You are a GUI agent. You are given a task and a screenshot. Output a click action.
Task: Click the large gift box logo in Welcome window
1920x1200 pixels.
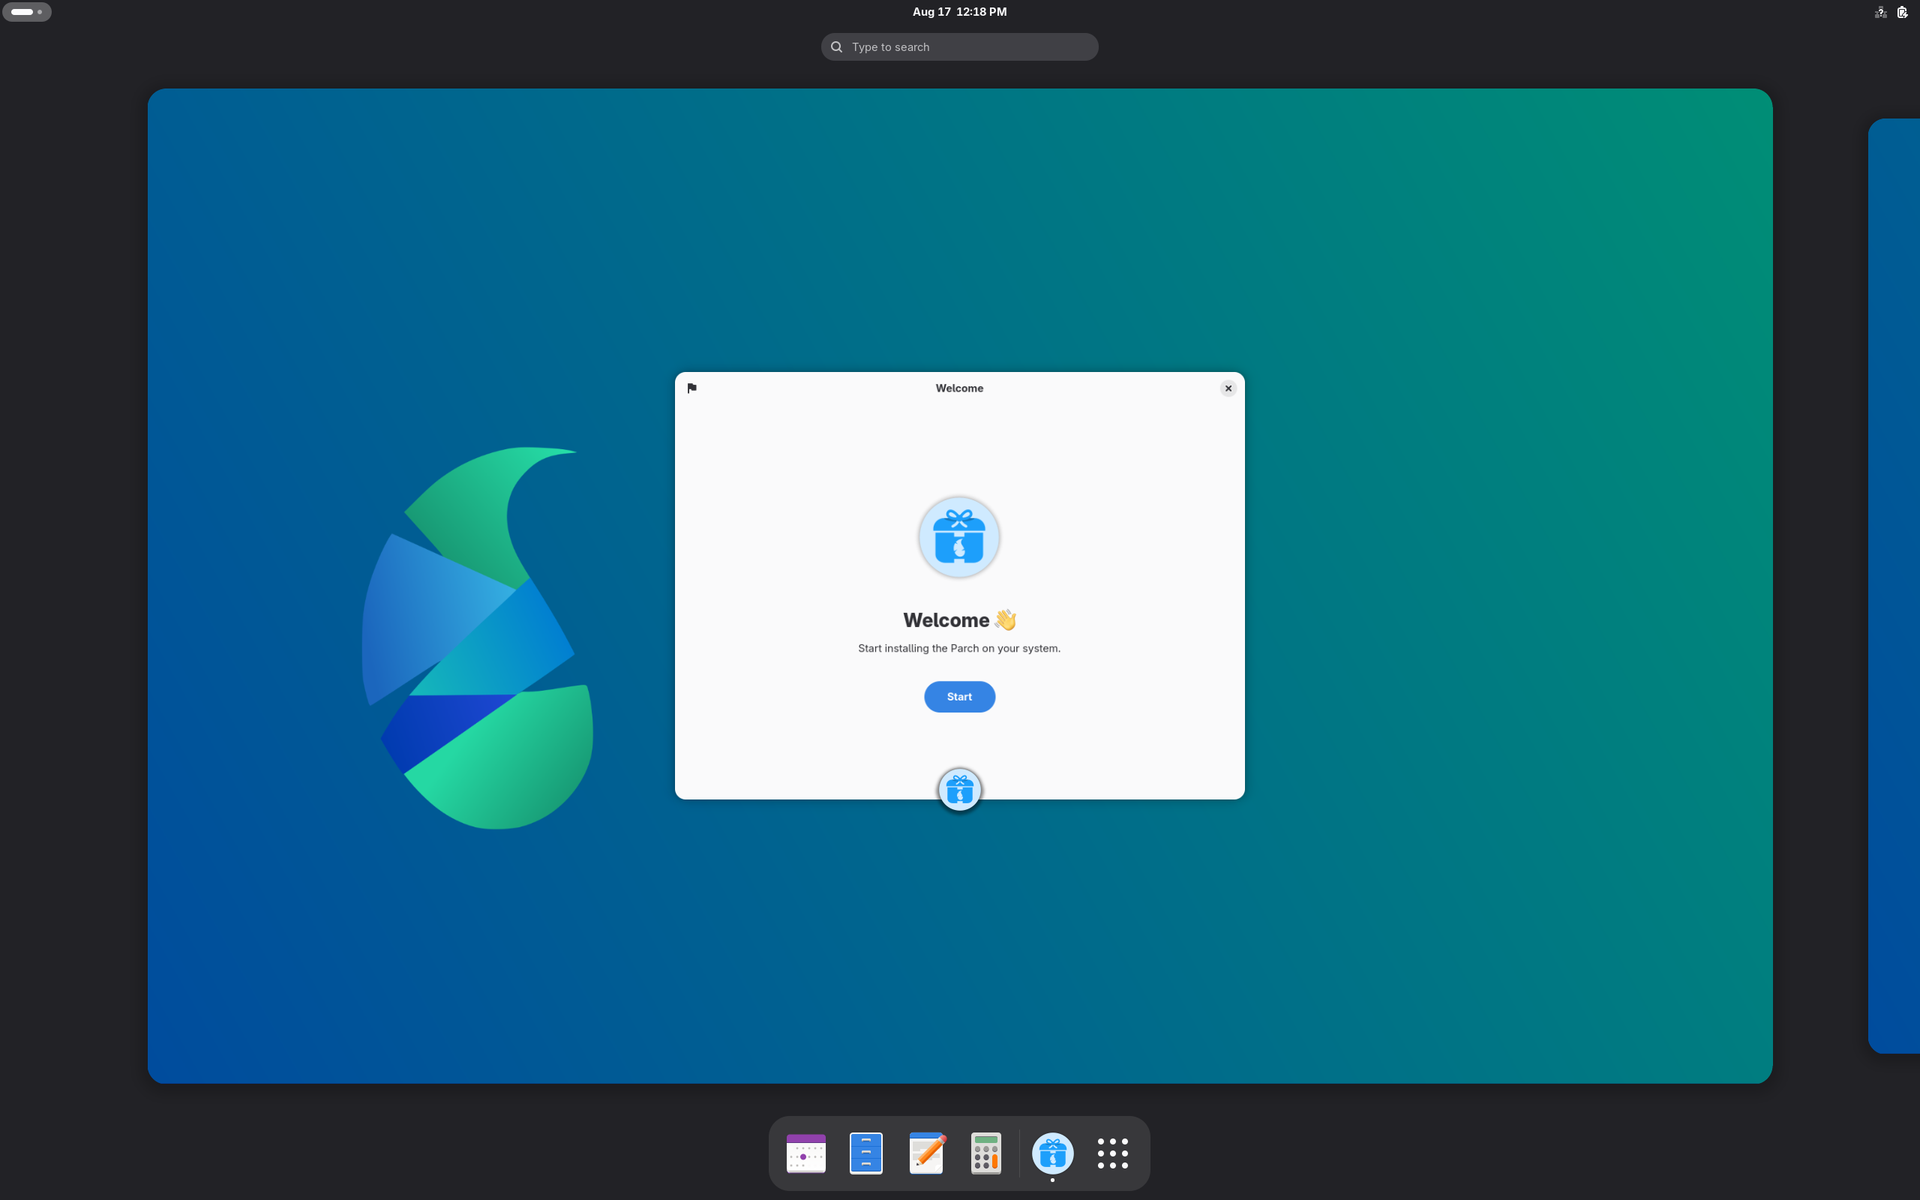click(959, 537)
